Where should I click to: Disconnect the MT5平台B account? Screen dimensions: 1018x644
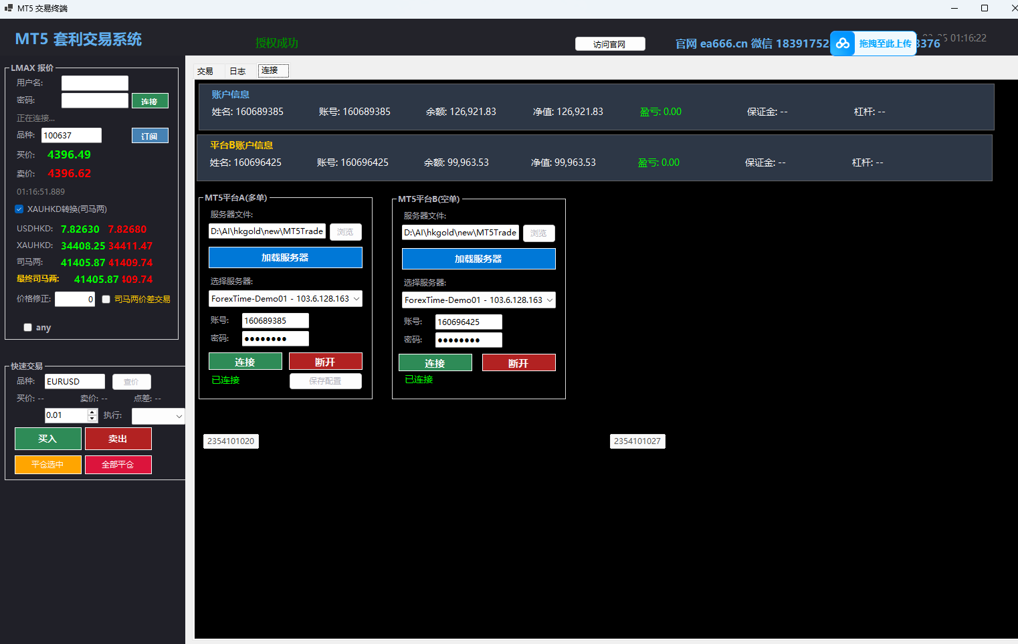(519, 363)
